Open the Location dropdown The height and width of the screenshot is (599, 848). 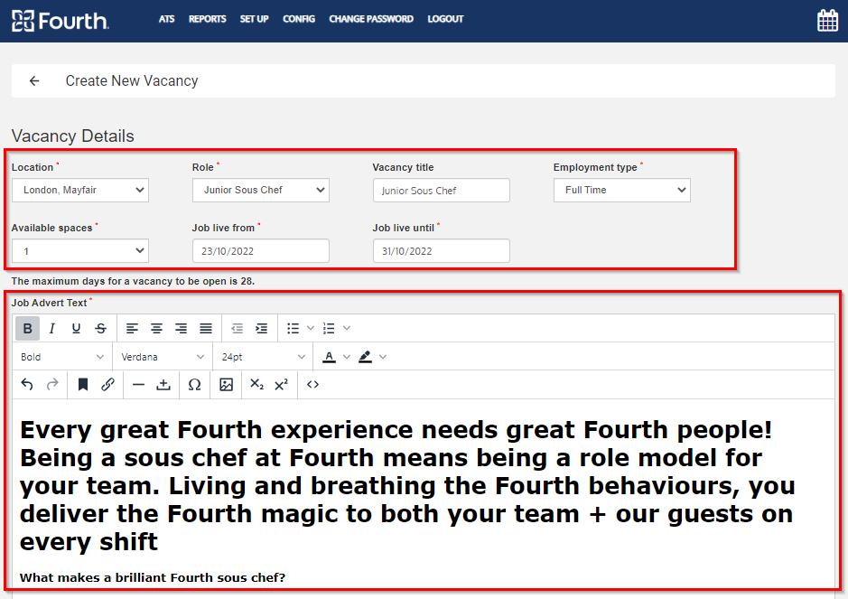coord(80,190)
